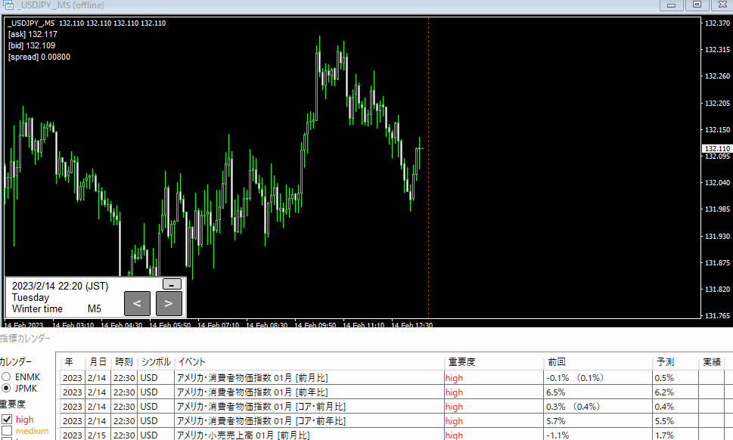Click the 前回 column header
The width and height of the screenshot is (733, 440).
tap(556, 362)
